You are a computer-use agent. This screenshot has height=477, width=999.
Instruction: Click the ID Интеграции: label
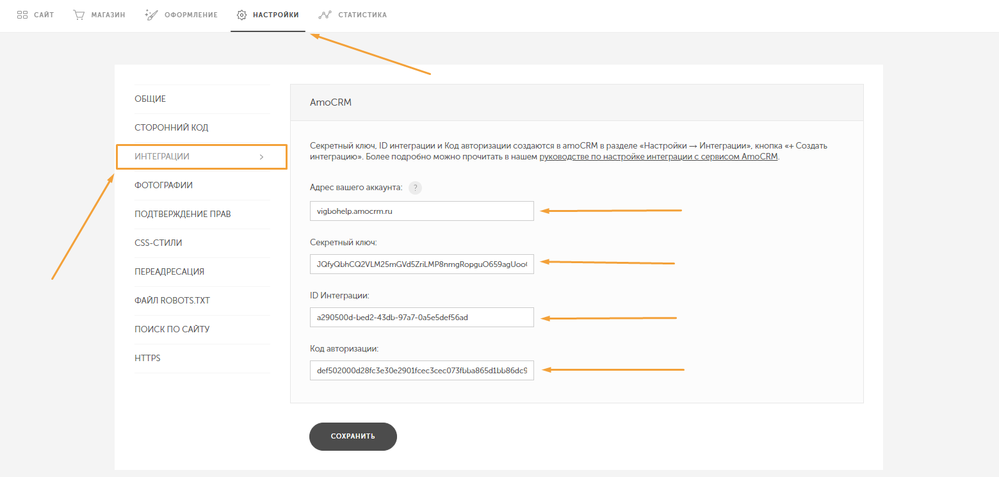339,296
